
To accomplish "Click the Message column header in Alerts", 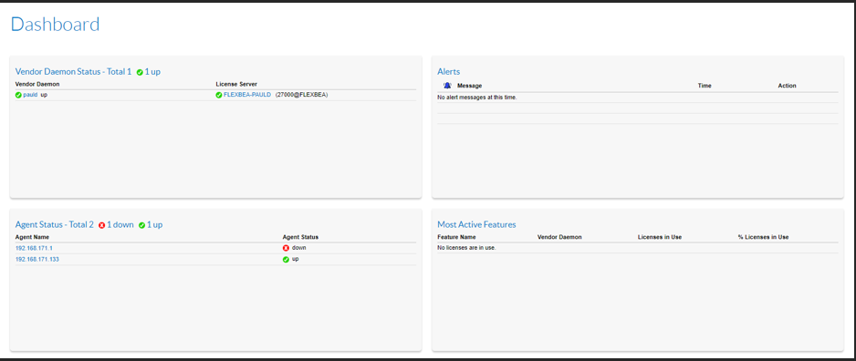I will (x=469, y=86).
